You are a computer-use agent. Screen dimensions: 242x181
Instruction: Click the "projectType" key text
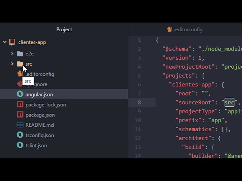pyautogui.click(x=197, y=112)
